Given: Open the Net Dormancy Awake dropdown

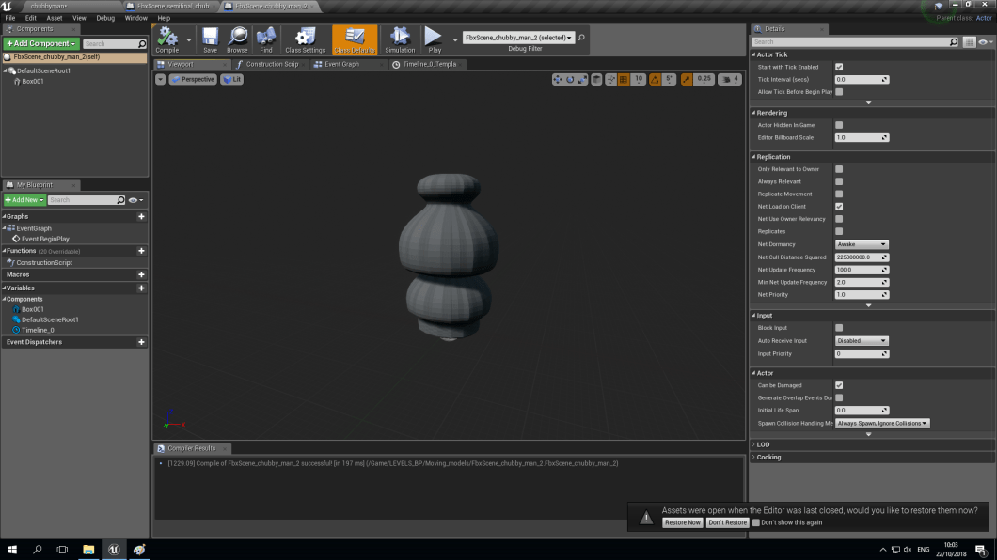Looking at the screenshot, I should pos(861,244).
